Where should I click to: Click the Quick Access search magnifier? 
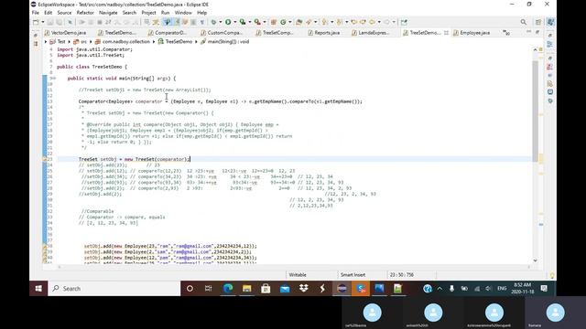coord(524,22)
